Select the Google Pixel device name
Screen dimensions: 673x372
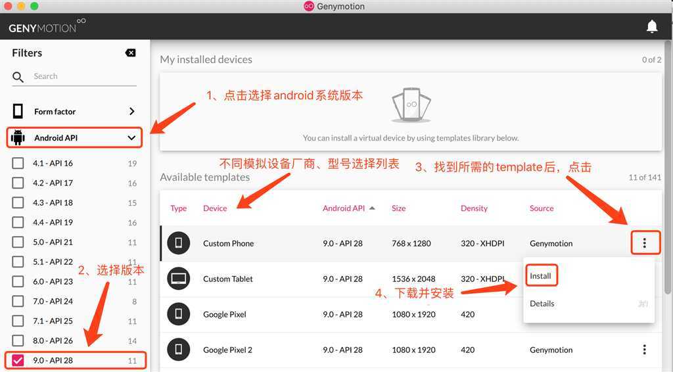(225, 315)
